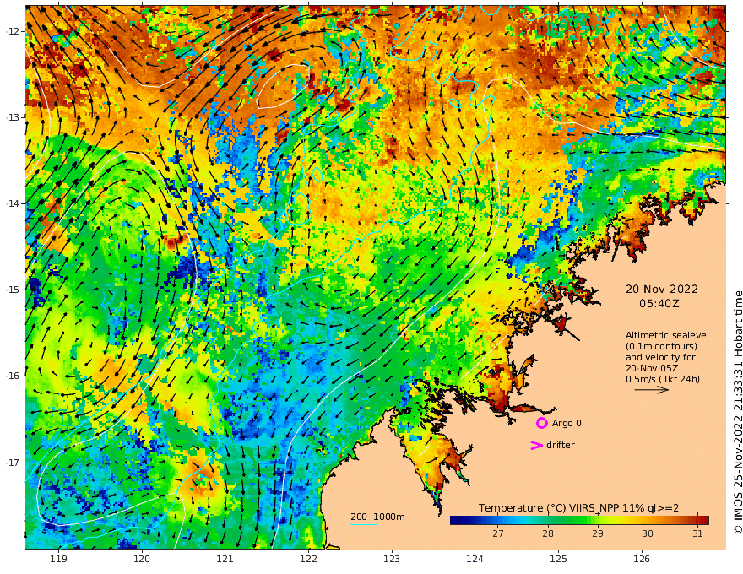The height and width of the screenshot is (574, 743).
Task: Click latitude axis label -13
Action: [x=14, y=117]
